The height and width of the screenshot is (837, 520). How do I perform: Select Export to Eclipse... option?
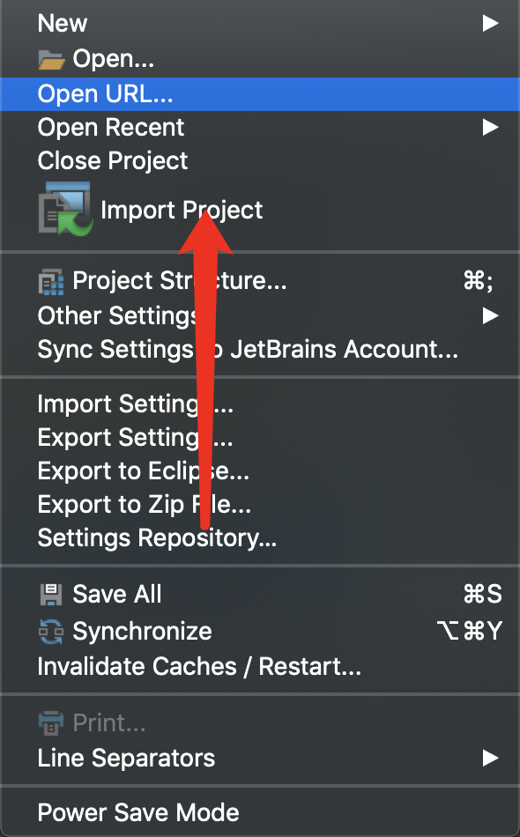pyautogui.click(x=260, y=470)
